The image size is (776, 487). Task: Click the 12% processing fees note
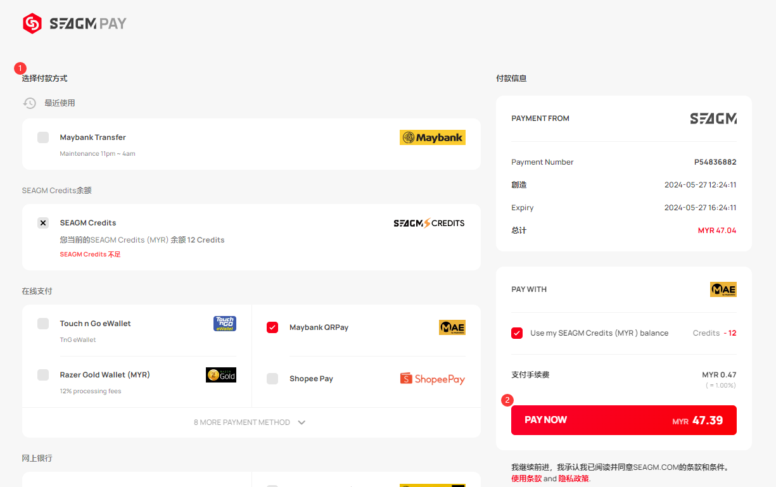91,391
